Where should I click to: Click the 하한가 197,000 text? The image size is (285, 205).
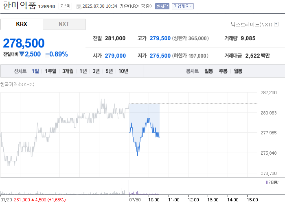[x=190, y=56]
